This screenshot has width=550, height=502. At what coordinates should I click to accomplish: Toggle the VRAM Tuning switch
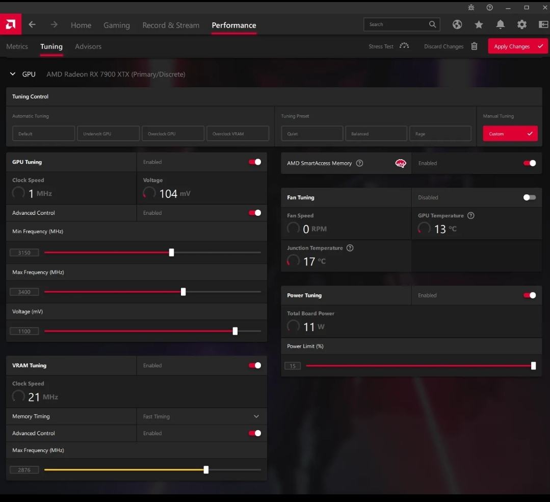tap(255, 365)
